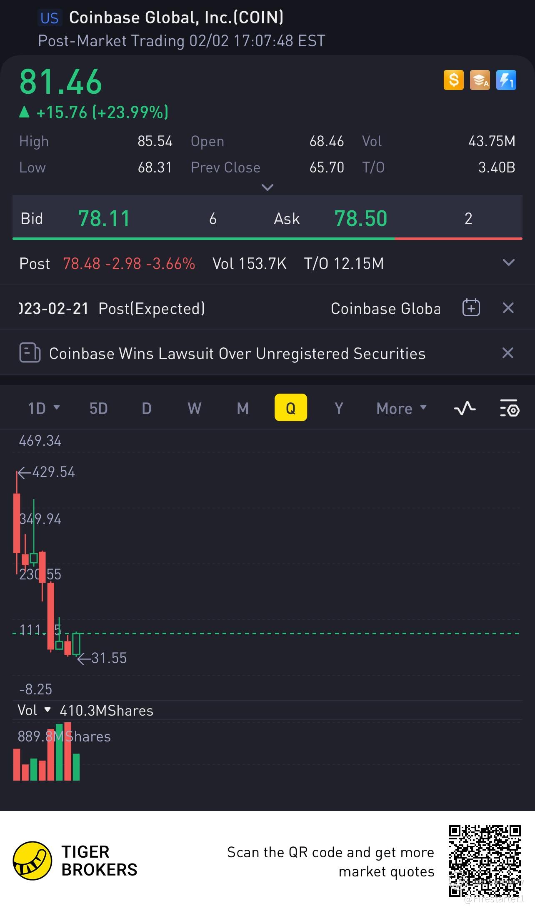This screenshot has height=911, width=535.
Task: Open Coinbase Wins Lawsuit news headline
Action: coord(237,353)
